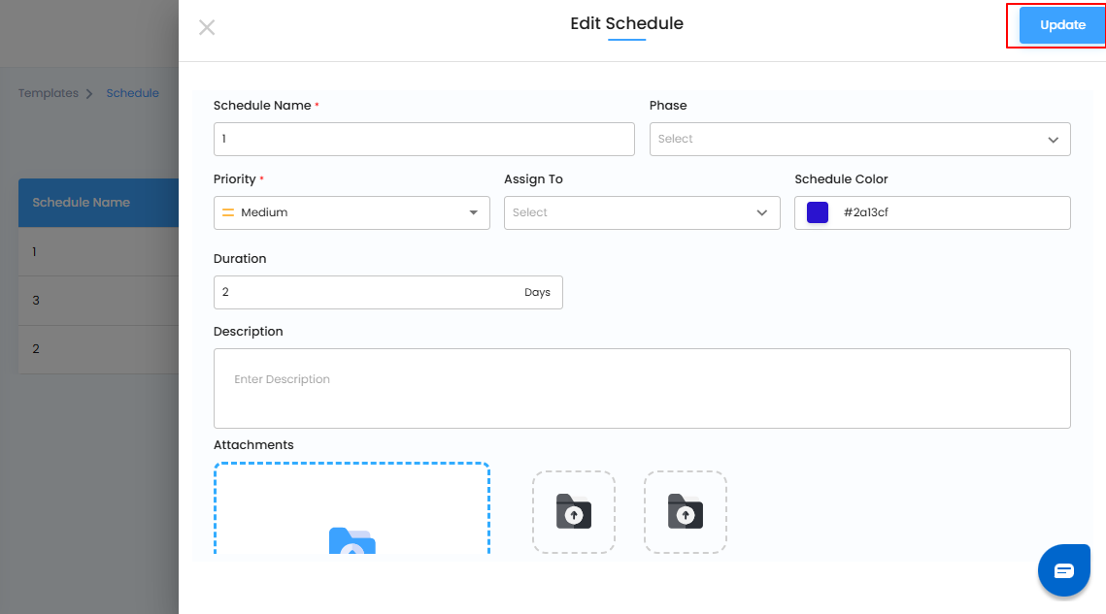The width and height of the screenshot is (1106, 614).
Task: Open the Priority dropdown caret
Action: 473,212
